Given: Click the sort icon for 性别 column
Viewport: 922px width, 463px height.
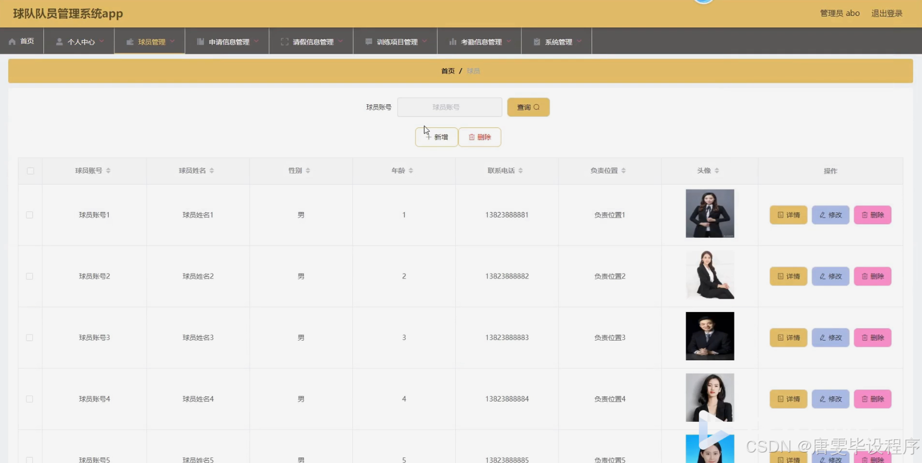Looking at the screenshot, I should click(x=308, y=171).
